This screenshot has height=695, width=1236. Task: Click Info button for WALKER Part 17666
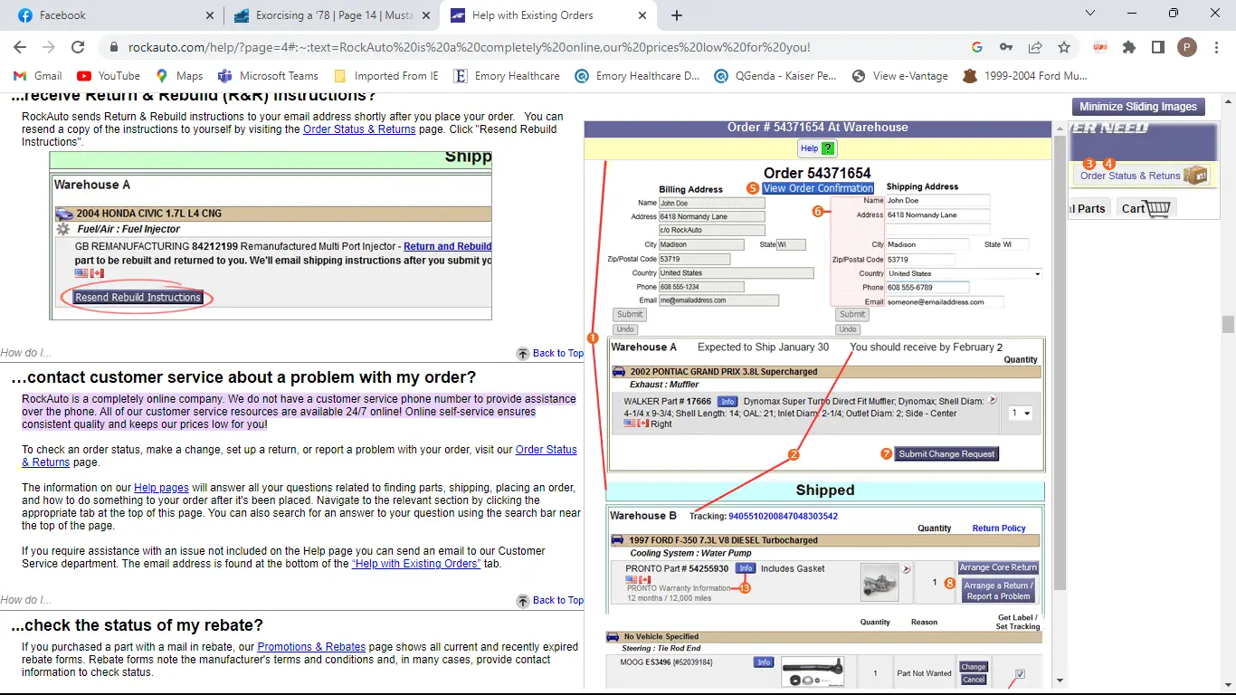(727, 401)
